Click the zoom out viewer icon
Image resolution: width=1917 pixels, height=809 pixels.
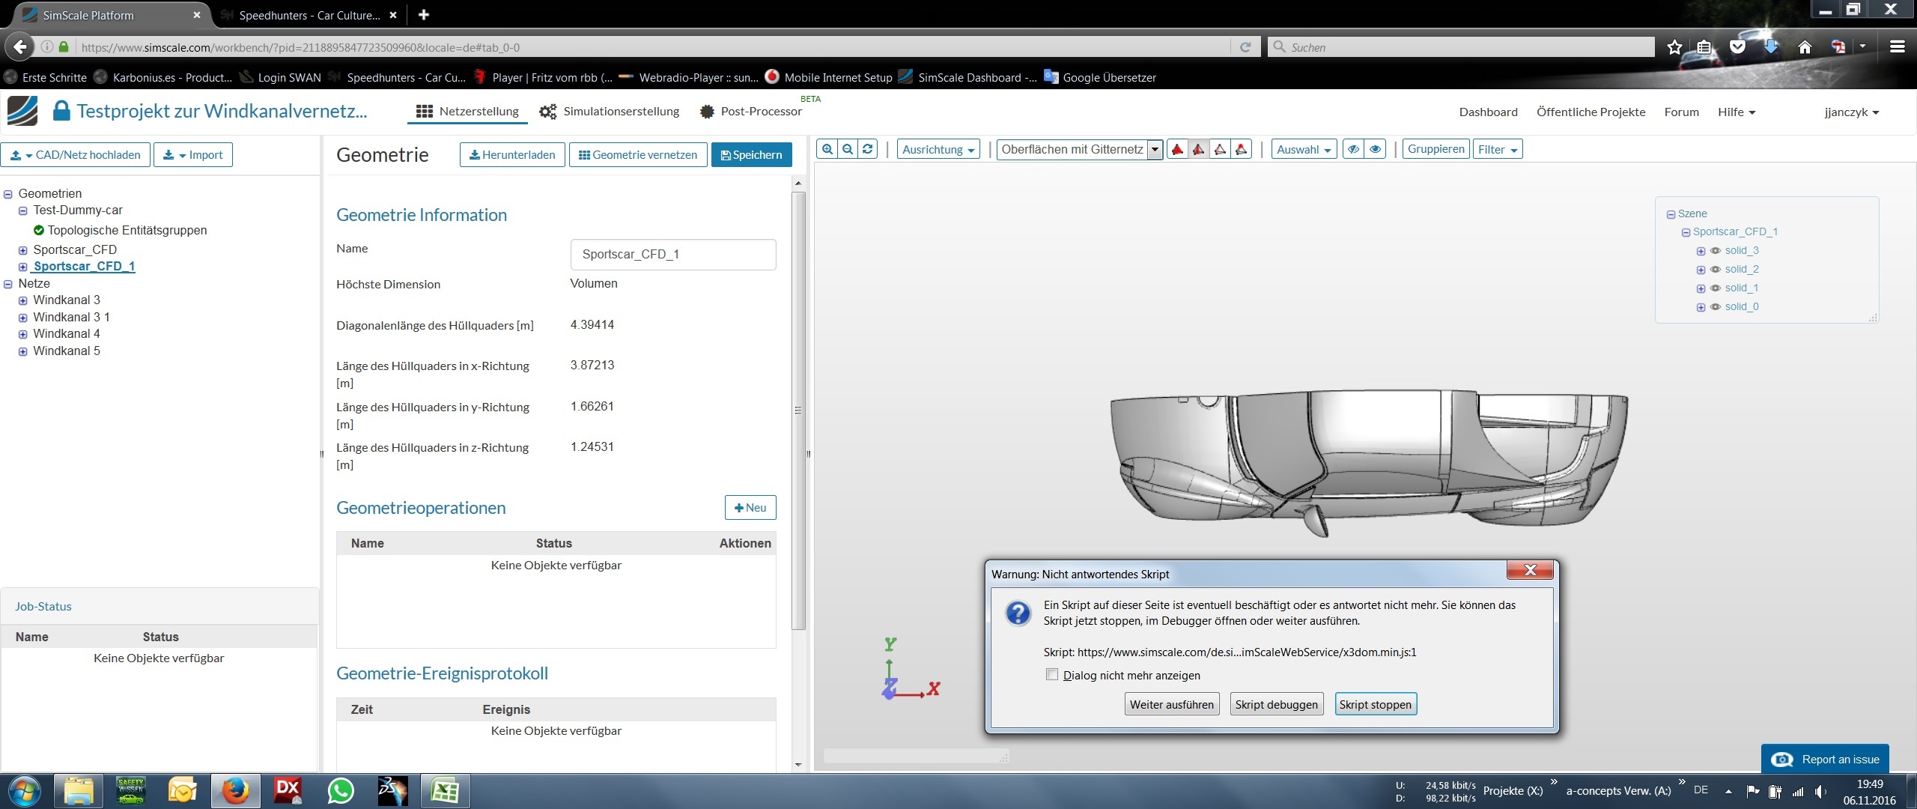(848, 149)
